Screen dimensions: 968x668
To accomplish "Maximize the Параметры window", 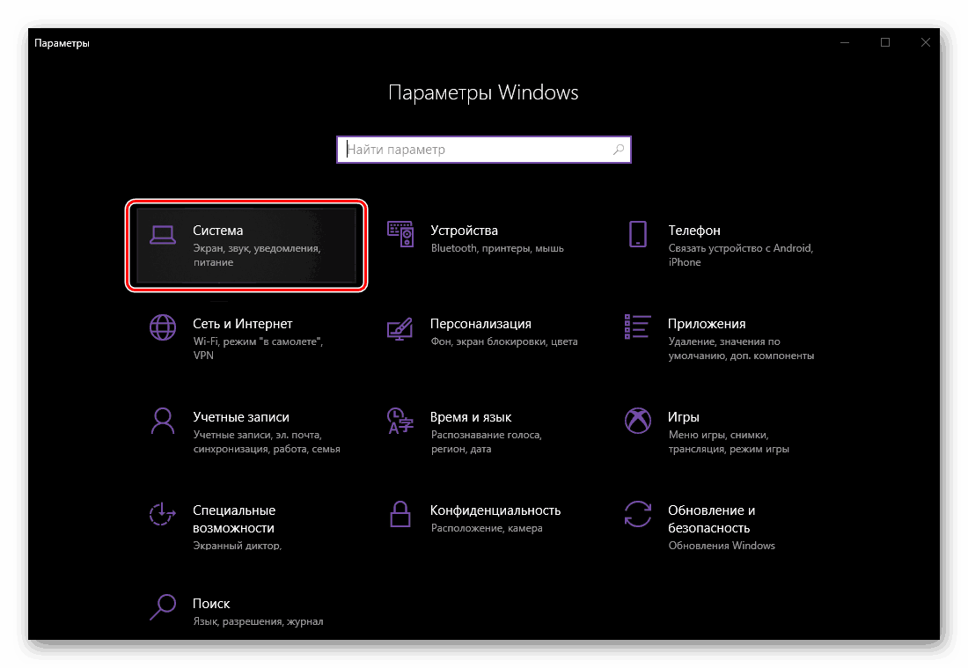I will click(885, 42).
